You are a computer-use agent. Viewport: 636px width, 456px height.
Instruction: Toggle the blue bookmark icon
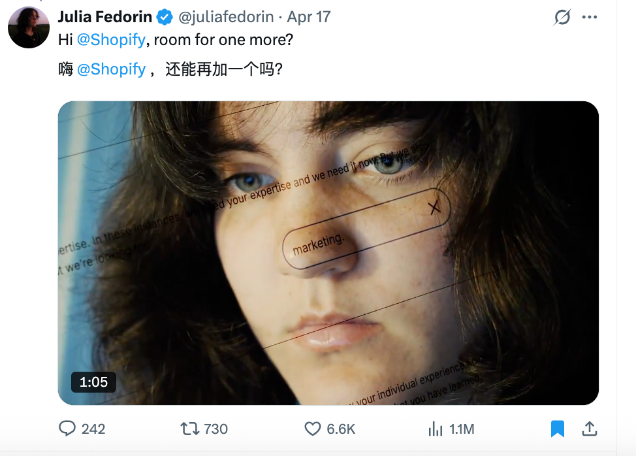(557, 429)
